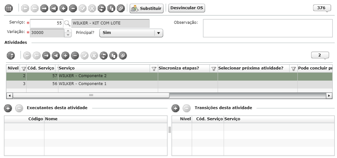This screenshot has width=337, height=158.
Task: Decrease the Variação value with down arrow
Action: point(68,35)
